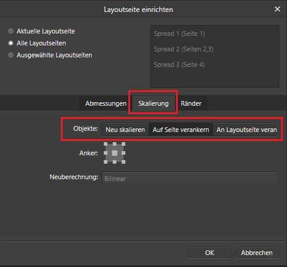Open the Skalierung tab
This screenshot has width=287, height=267.
click(153, 103)
